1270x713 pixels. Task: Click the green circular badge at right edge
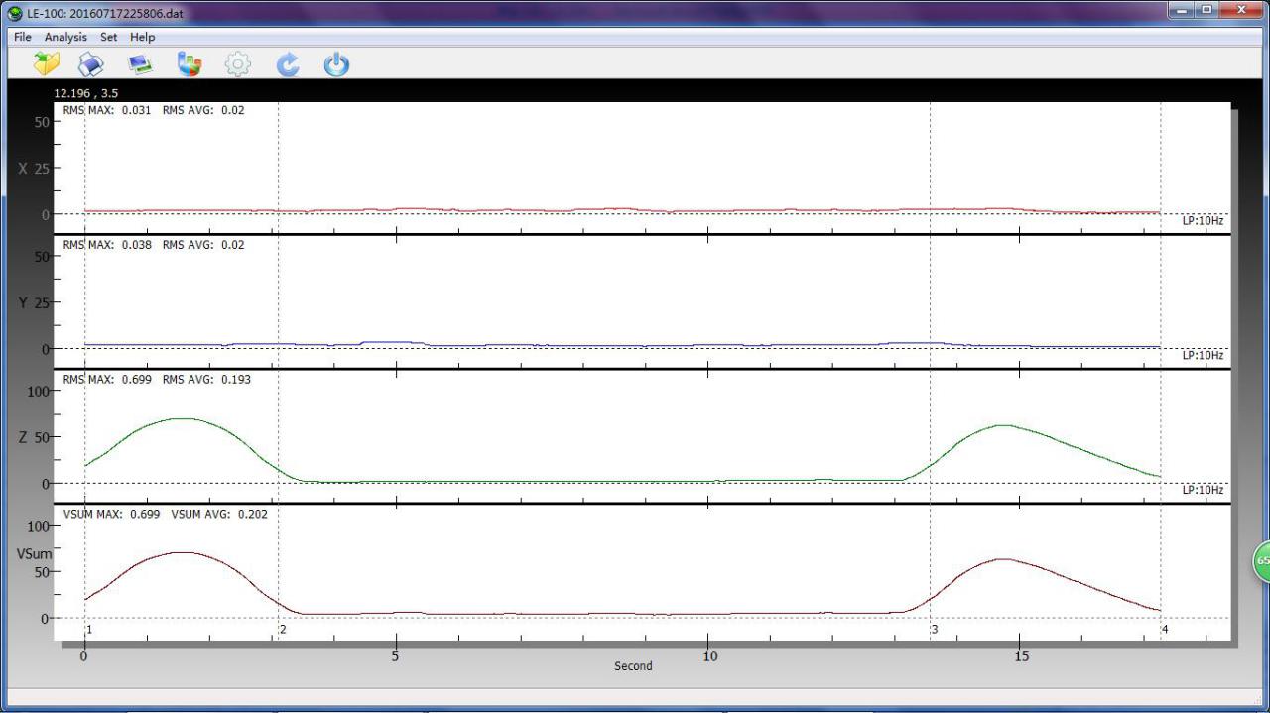(x=1261, y=560)
